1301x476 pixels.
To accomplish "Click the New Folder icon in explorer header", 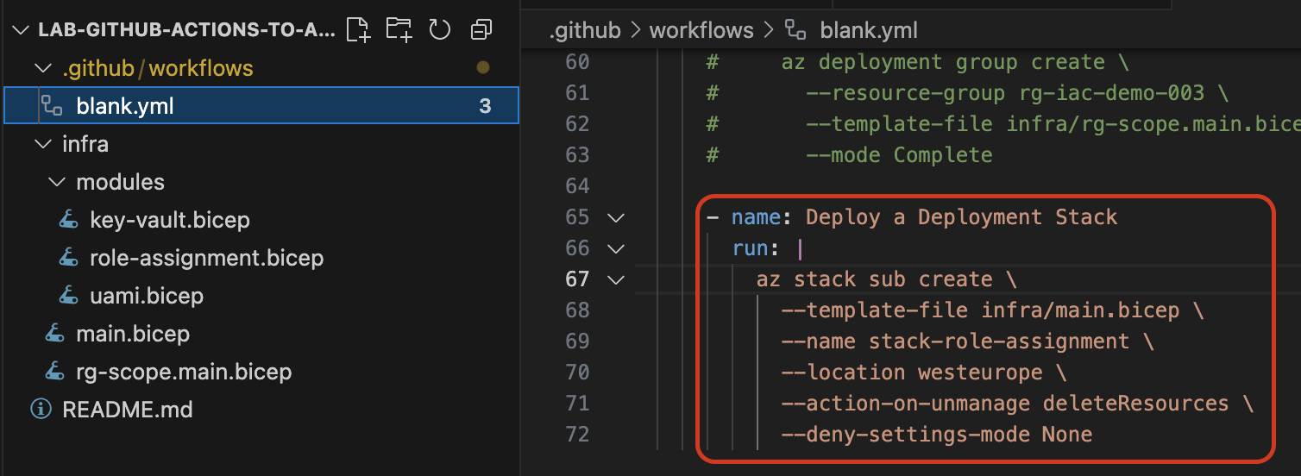I will click(x=399, y=30).
